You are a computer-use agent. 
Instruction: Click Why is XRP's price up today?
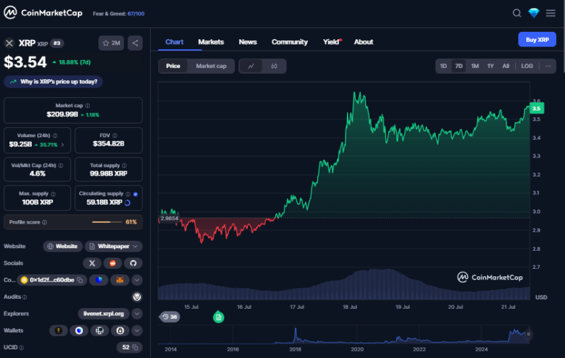tap(53, 82)
